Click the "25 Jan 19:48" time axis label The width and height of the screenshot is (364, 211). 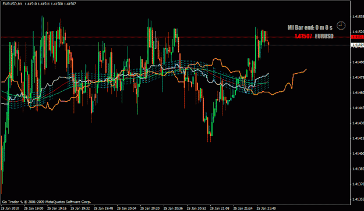103,208
